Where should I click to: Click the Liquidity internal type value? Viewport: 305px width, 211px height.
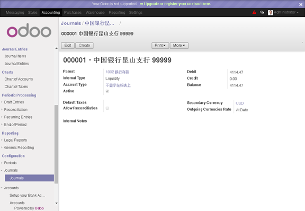[x=112, y=78]
